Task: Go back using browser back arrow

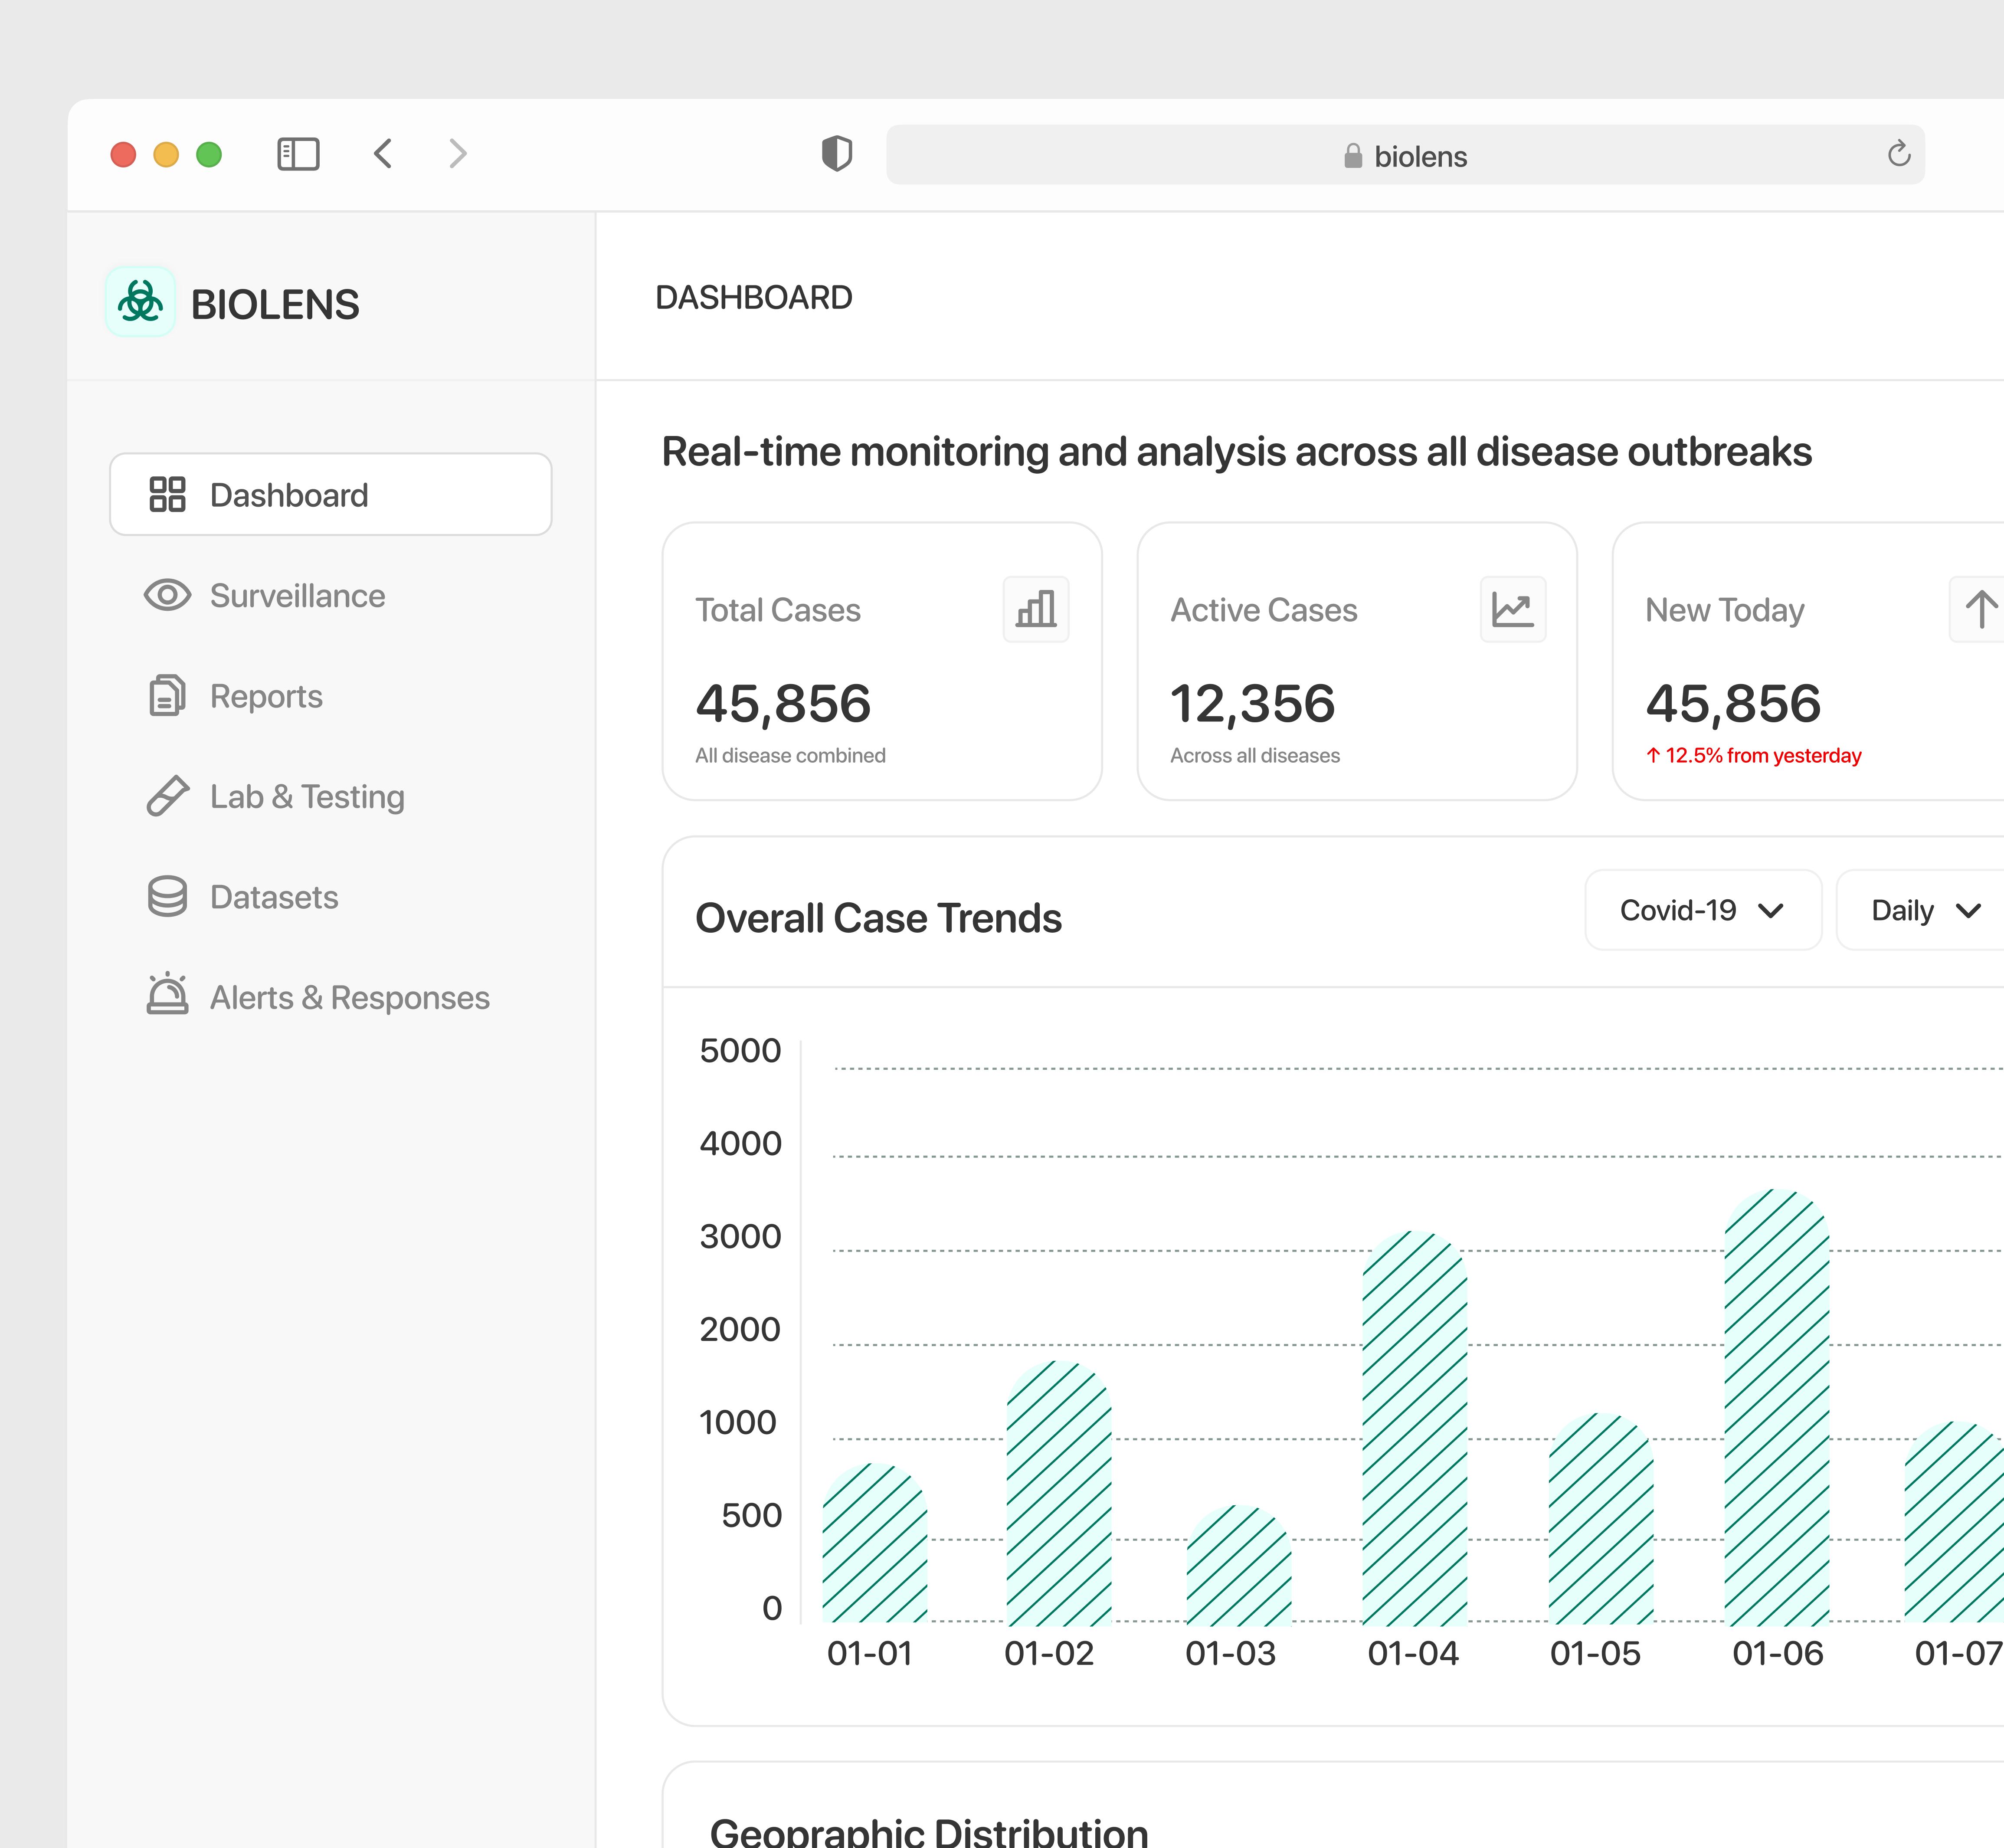Action: [383, 154]
